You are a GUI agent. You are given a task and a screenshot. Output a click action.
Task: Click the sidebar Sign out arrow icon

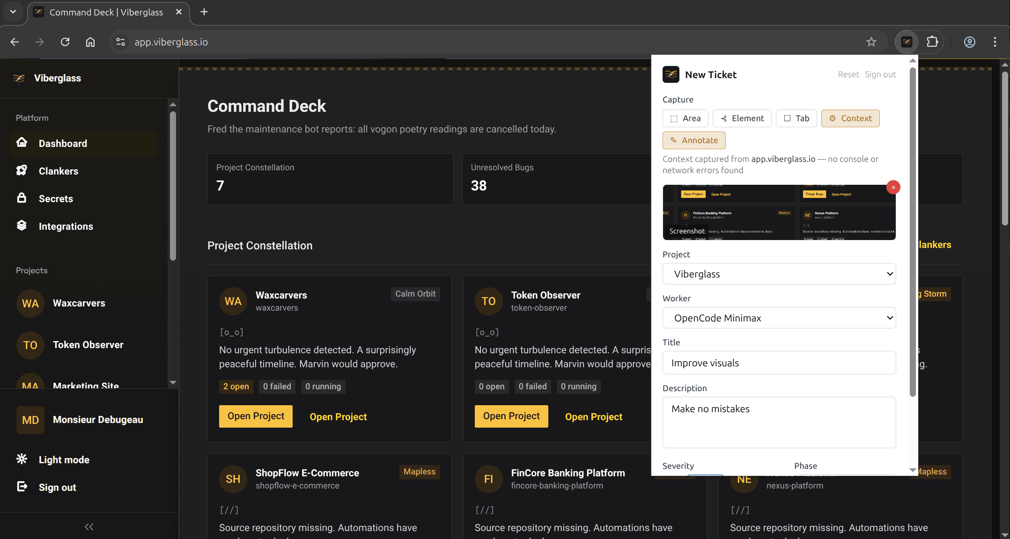pos(22,487)
